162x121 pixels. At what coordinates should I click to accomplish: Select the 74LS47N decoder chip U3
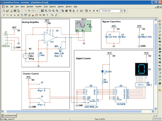(x=121, y=95)
